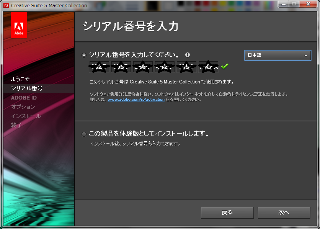Click the second serial number field
Screen dimensions: 320x229
click(121, 67)
